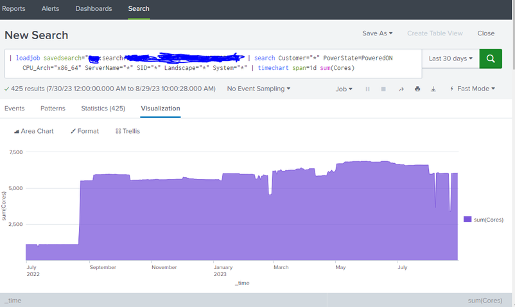Screen dimensions: 515x307
Task: Pause the running search job
Action: [x=368, y=89]
